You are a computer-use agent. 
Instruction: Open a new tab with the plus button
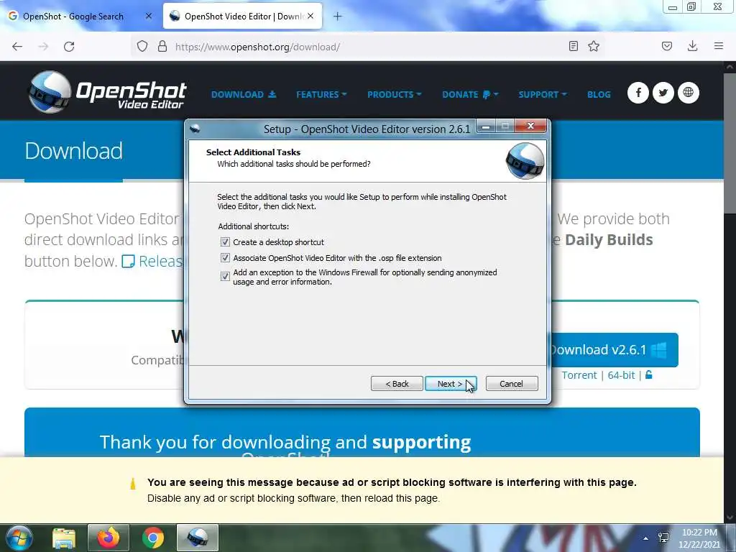(338, 17)
